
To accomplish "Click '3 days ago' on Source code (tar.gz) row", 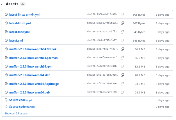I will (x=163, y=107).
